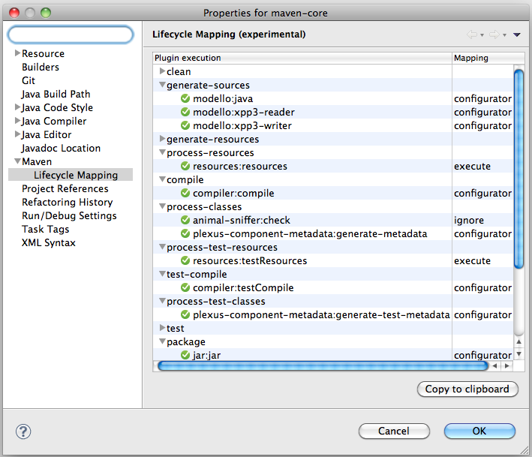This screenshot has width=532, height=457.
Task: Click green check icon beside modello:java
Action: pos(185,99)
